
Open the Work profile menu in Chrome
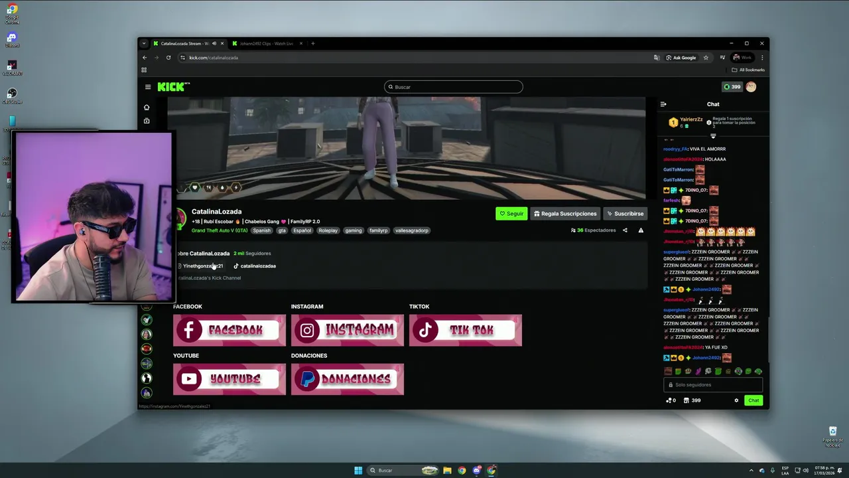click(742, 58)
